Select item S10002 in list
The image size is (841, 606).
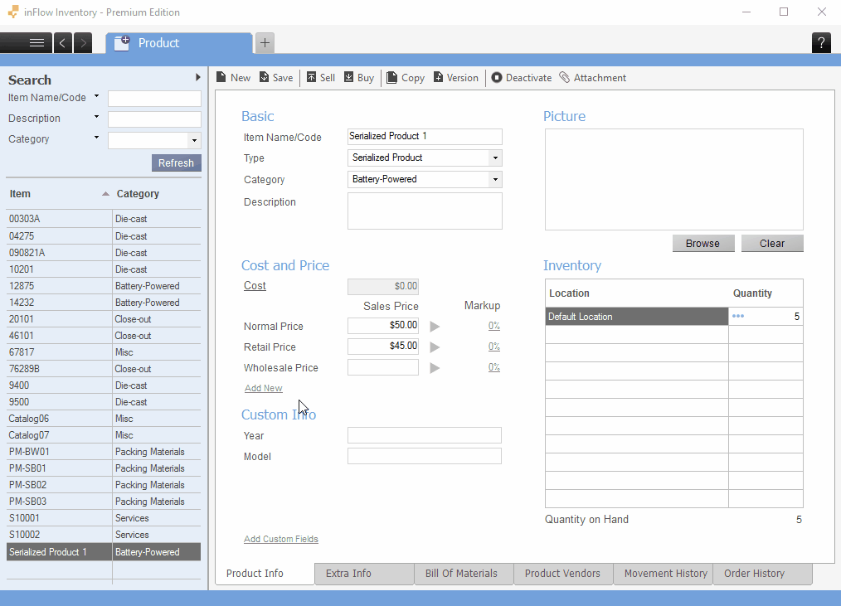click(104, 535)
